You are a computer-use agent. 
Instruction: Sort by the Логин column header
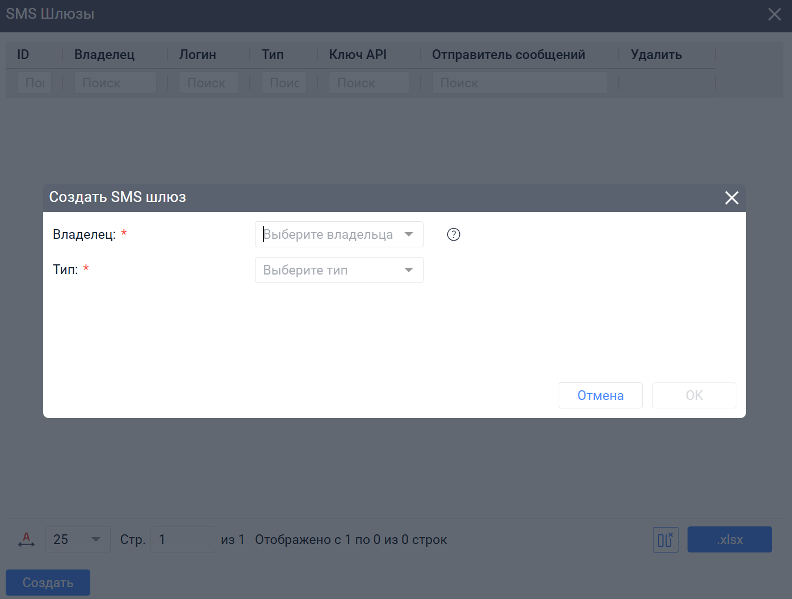click(198, 54)
